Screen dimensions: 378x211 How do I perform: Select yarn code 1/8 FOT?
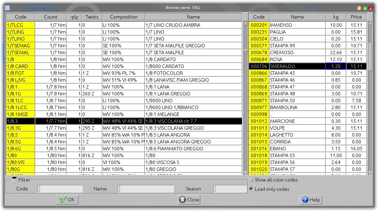pyautogui.click(x=21, y=73)
